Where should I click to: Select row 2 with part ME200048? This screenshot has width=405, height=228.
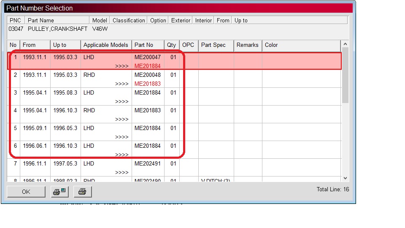(147, 75)
